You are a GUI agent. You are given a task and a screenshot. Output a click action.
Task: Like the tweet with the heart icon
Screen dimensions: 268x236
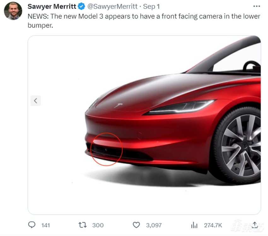[136, 225]
